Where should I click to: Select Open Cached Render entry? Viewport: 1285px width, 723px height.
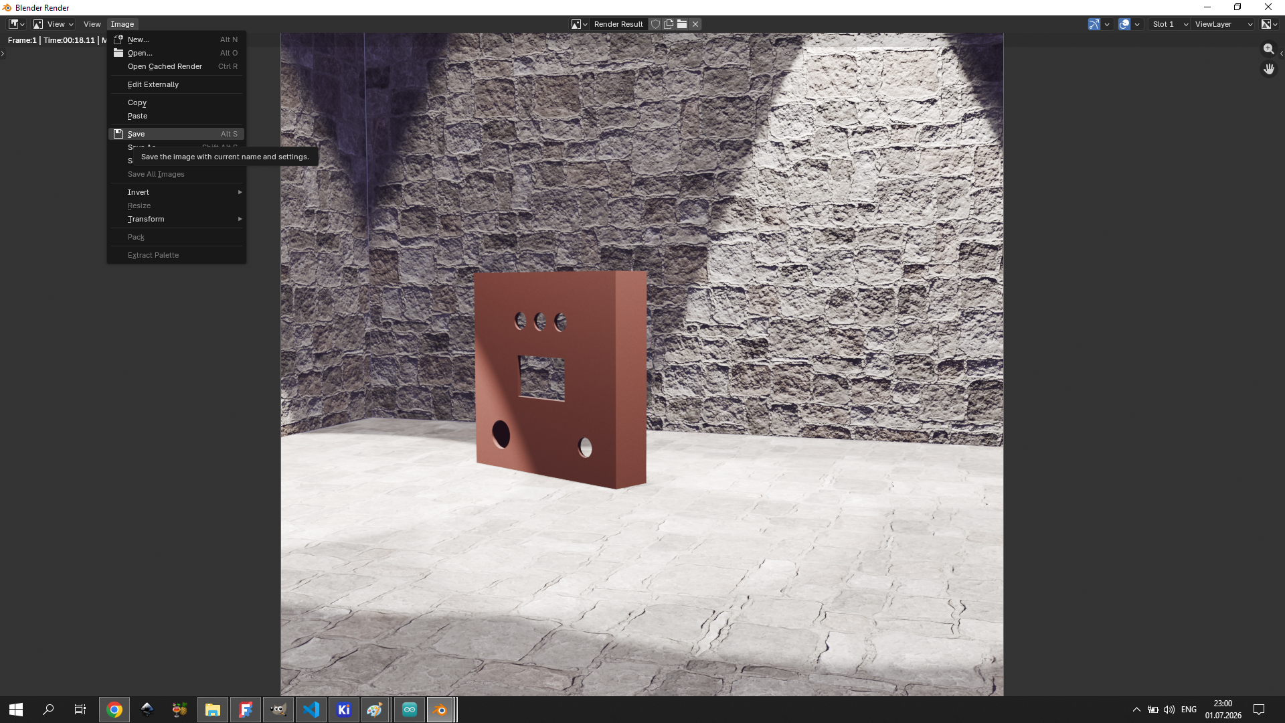pos(177,66)
